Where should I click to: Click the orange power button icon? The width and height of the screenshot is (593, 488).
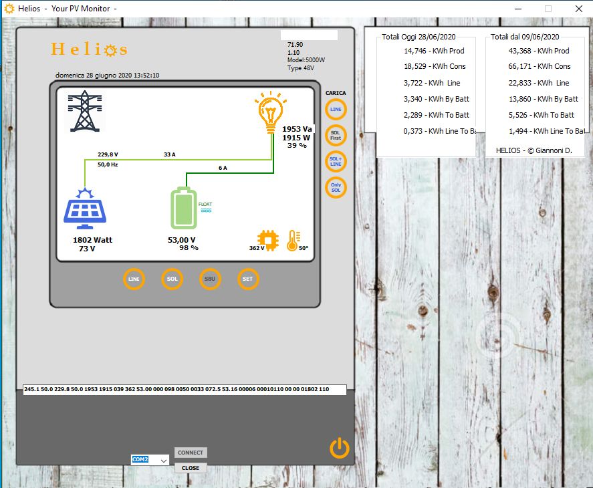click(x=339, y=448)
